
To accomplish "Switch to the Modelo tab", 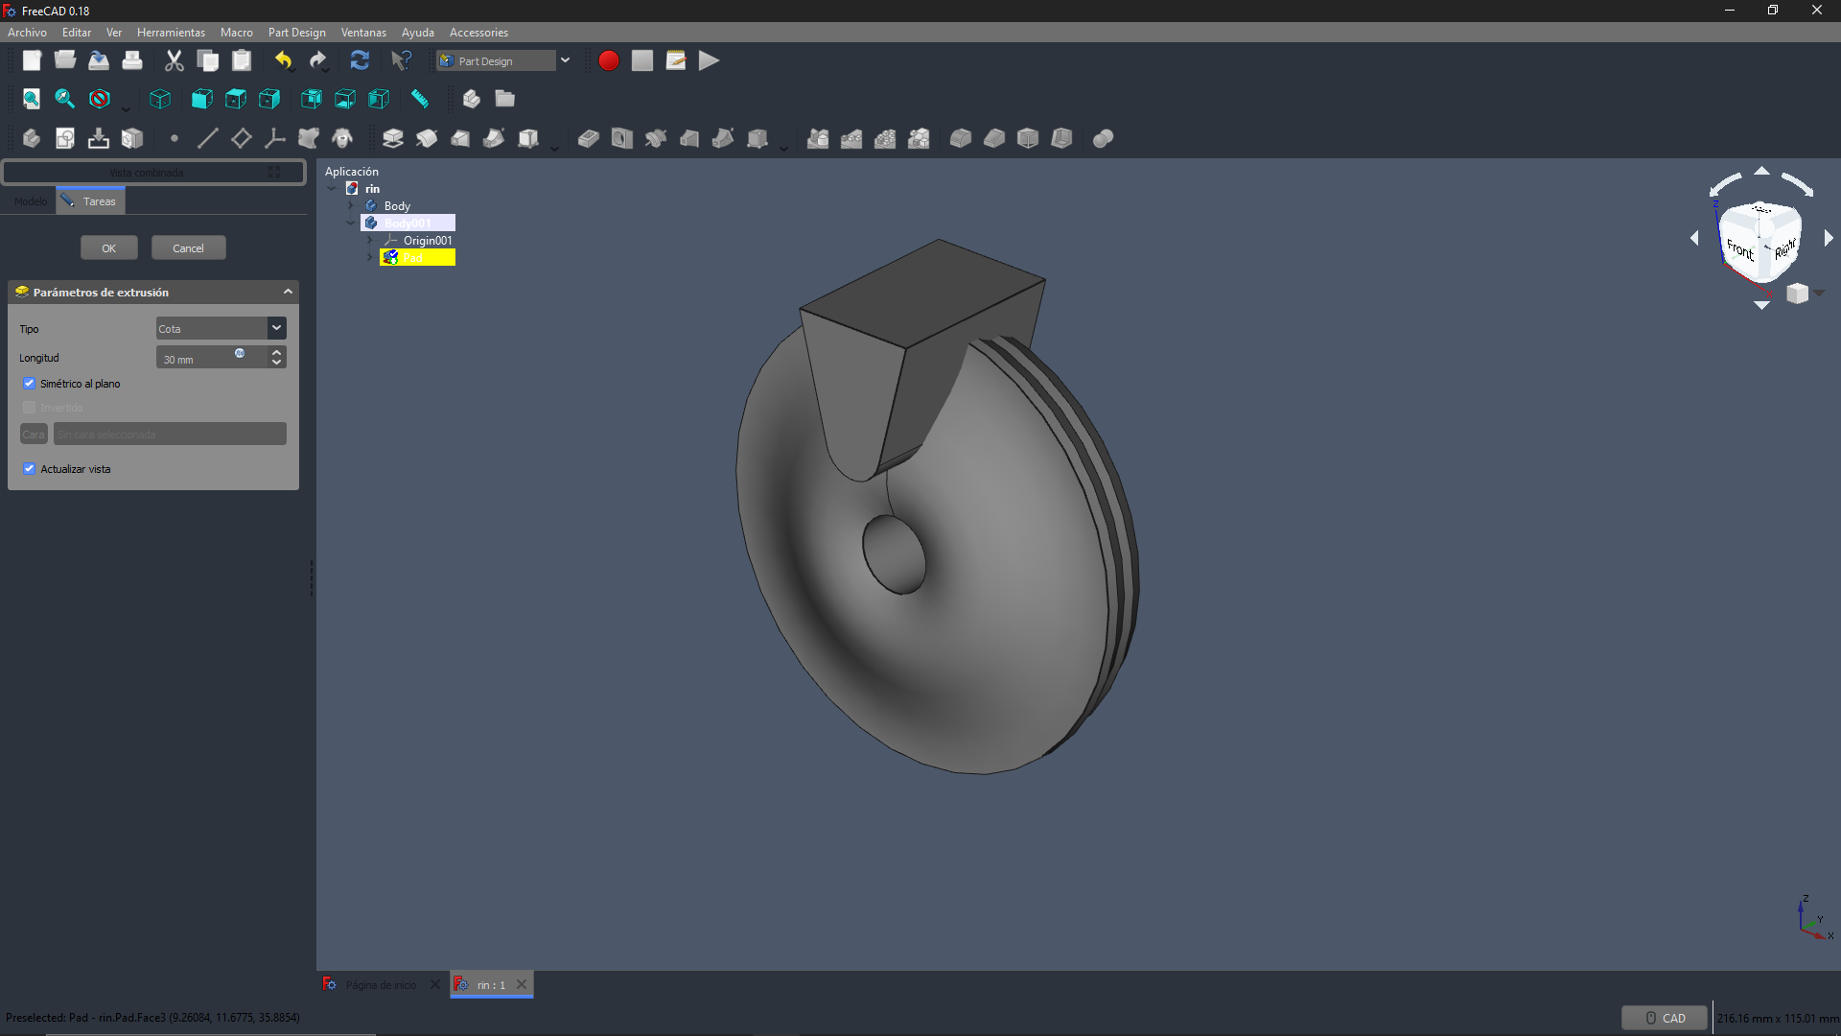I will click(30, 201).
